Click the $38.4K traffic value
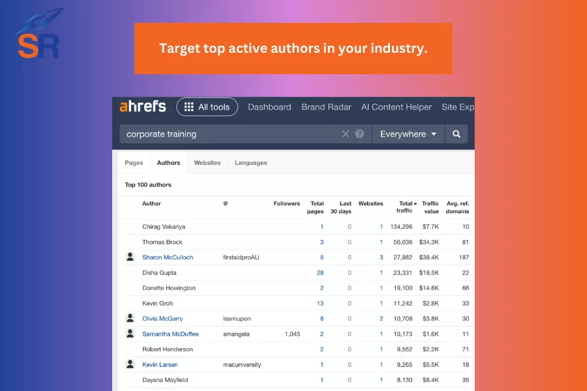Image resolution: width=587 pixels, height=391 pixels. tap(429, 257)
